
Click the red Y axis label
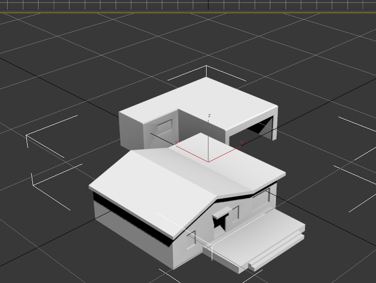pyautogui.click(x=177, y=142)
